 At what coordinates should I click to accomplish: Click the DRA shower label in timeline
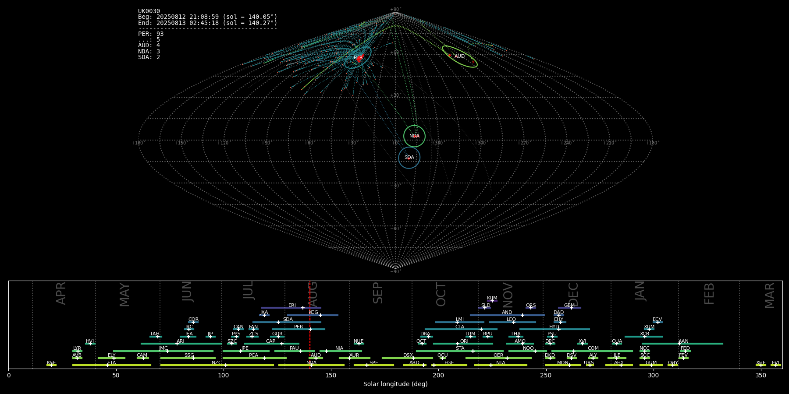(425, 334)
